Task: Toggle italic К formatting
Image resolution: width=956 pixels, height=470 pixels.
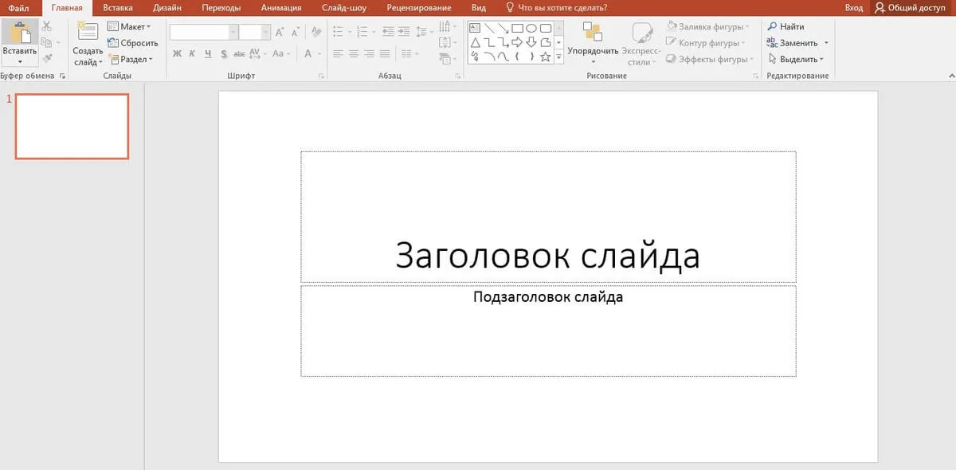Action: (x=192, y=54)
